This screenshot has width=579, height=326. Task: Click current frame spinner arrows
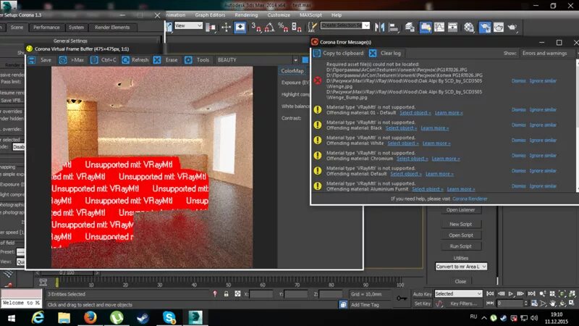[526, 303]
